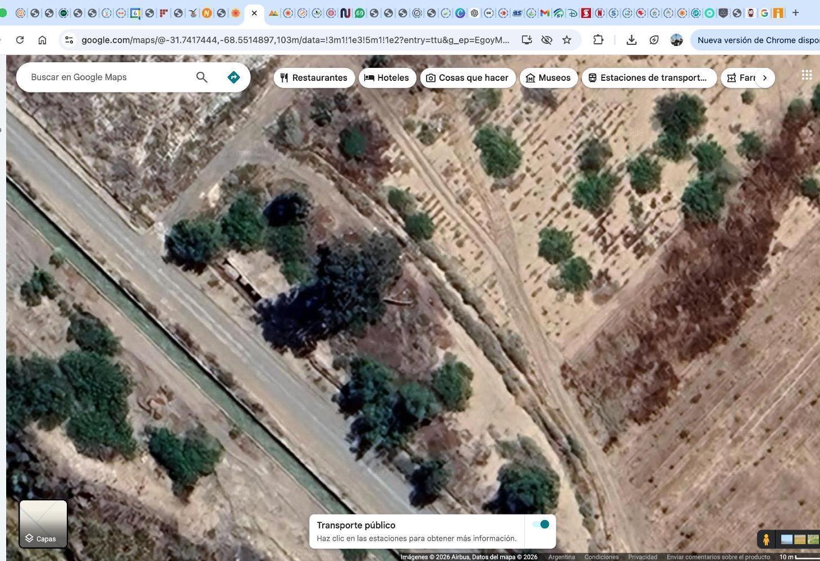Click the Imágenes © 2026 Airbus attribution text
This screenshot has height=561, width=820.
(x=469, y=557)
